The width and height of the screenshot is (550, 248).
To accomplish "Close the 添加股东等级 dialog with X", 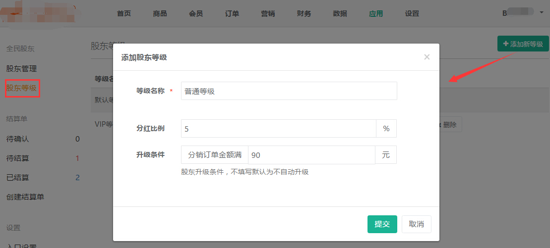I will pos(427,57).
